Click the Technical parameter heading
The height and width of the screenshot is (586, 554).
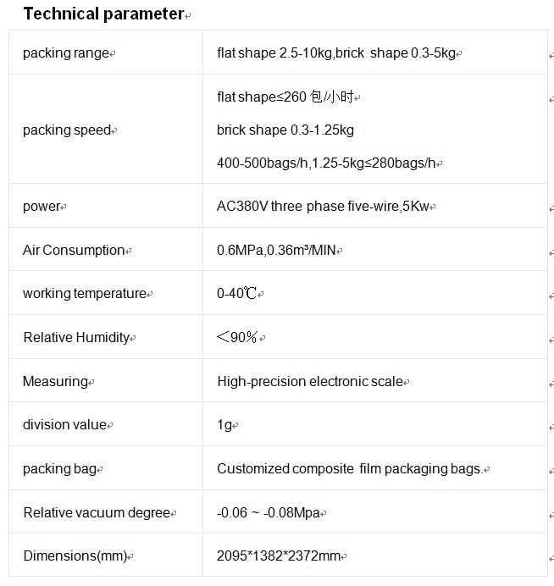pyautogui.click(x=104, y=14)
